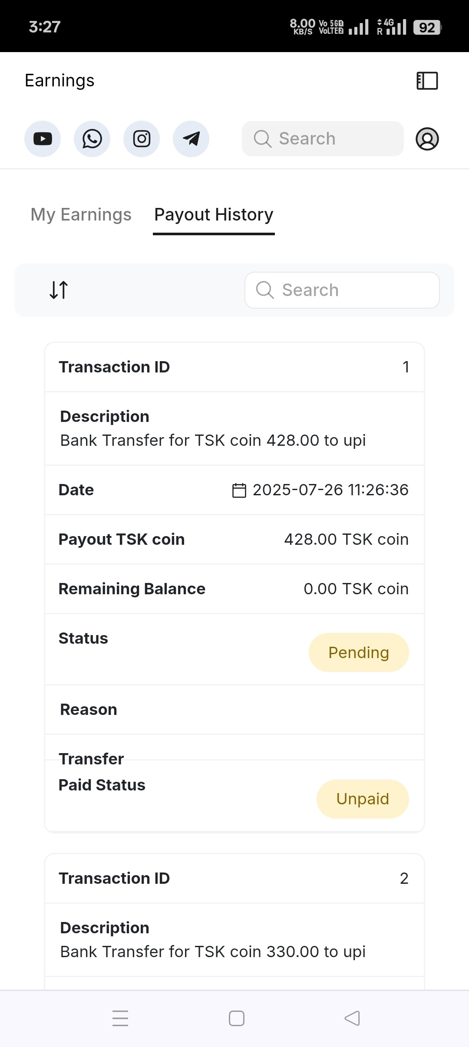Image resolution: width=469 pixels, height=1047 pixels.
Task: Select the 330.00 bank transfer description
Action: (213, 952)
